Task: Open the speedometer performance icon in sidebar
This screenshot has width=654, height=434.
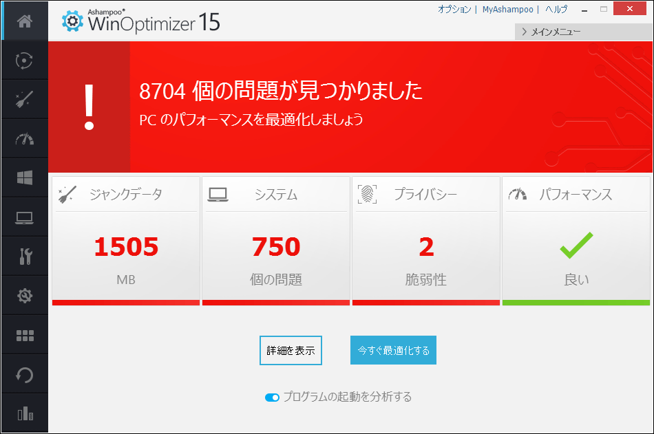Action: coord(25,139)
